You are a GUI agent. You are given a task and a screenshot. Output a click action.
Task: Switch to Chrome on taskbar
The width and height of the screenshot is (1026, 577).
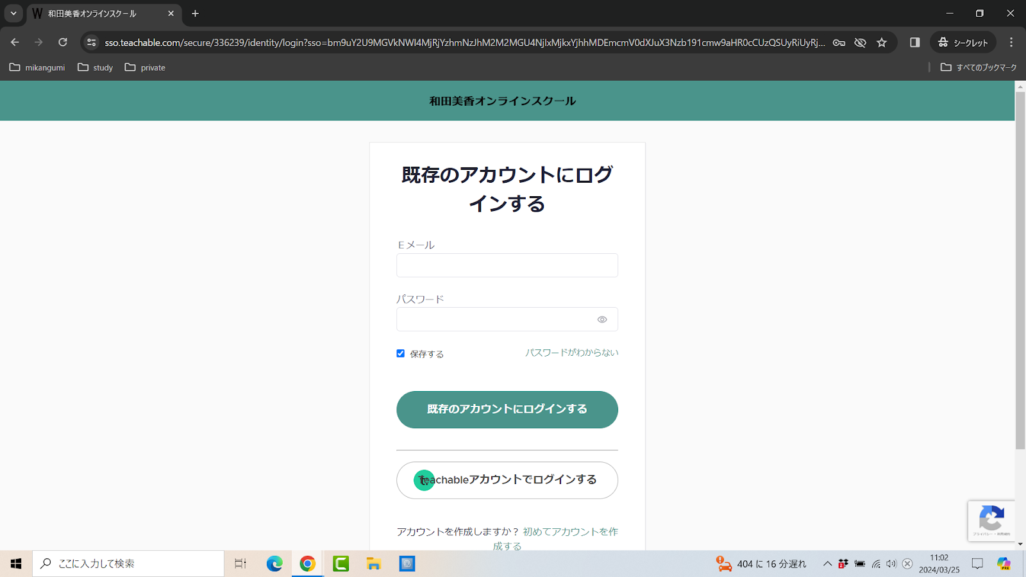308,564
